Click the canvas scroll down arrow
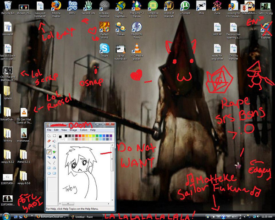 tap(112, 200)
